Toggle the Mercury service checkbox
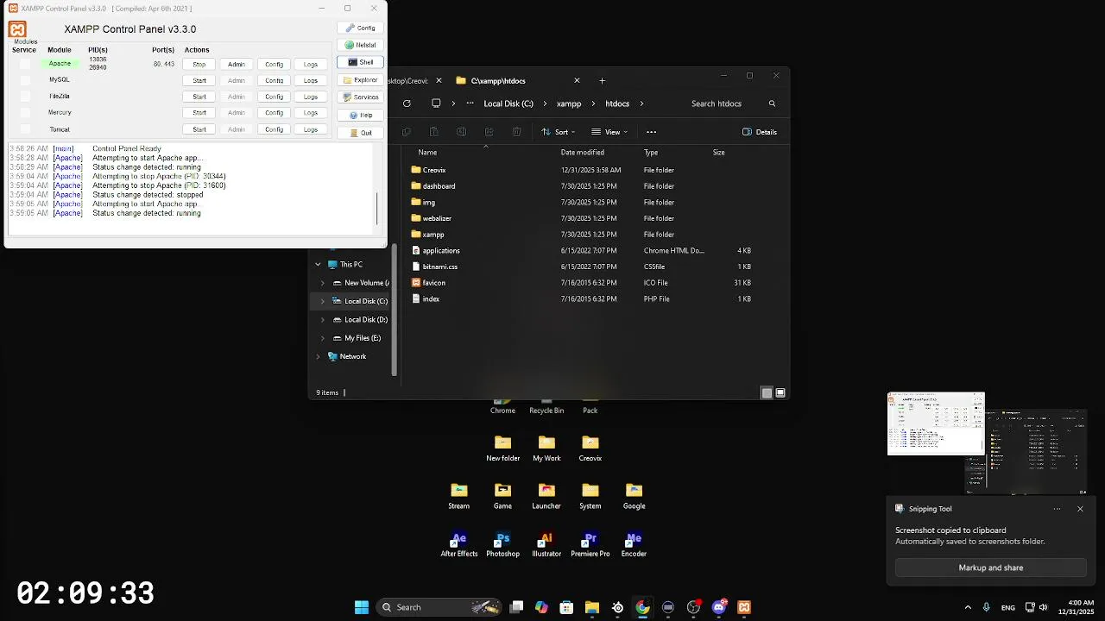Image resolution: width=1105 pixels, height=621 pixels. pos(25,113)
